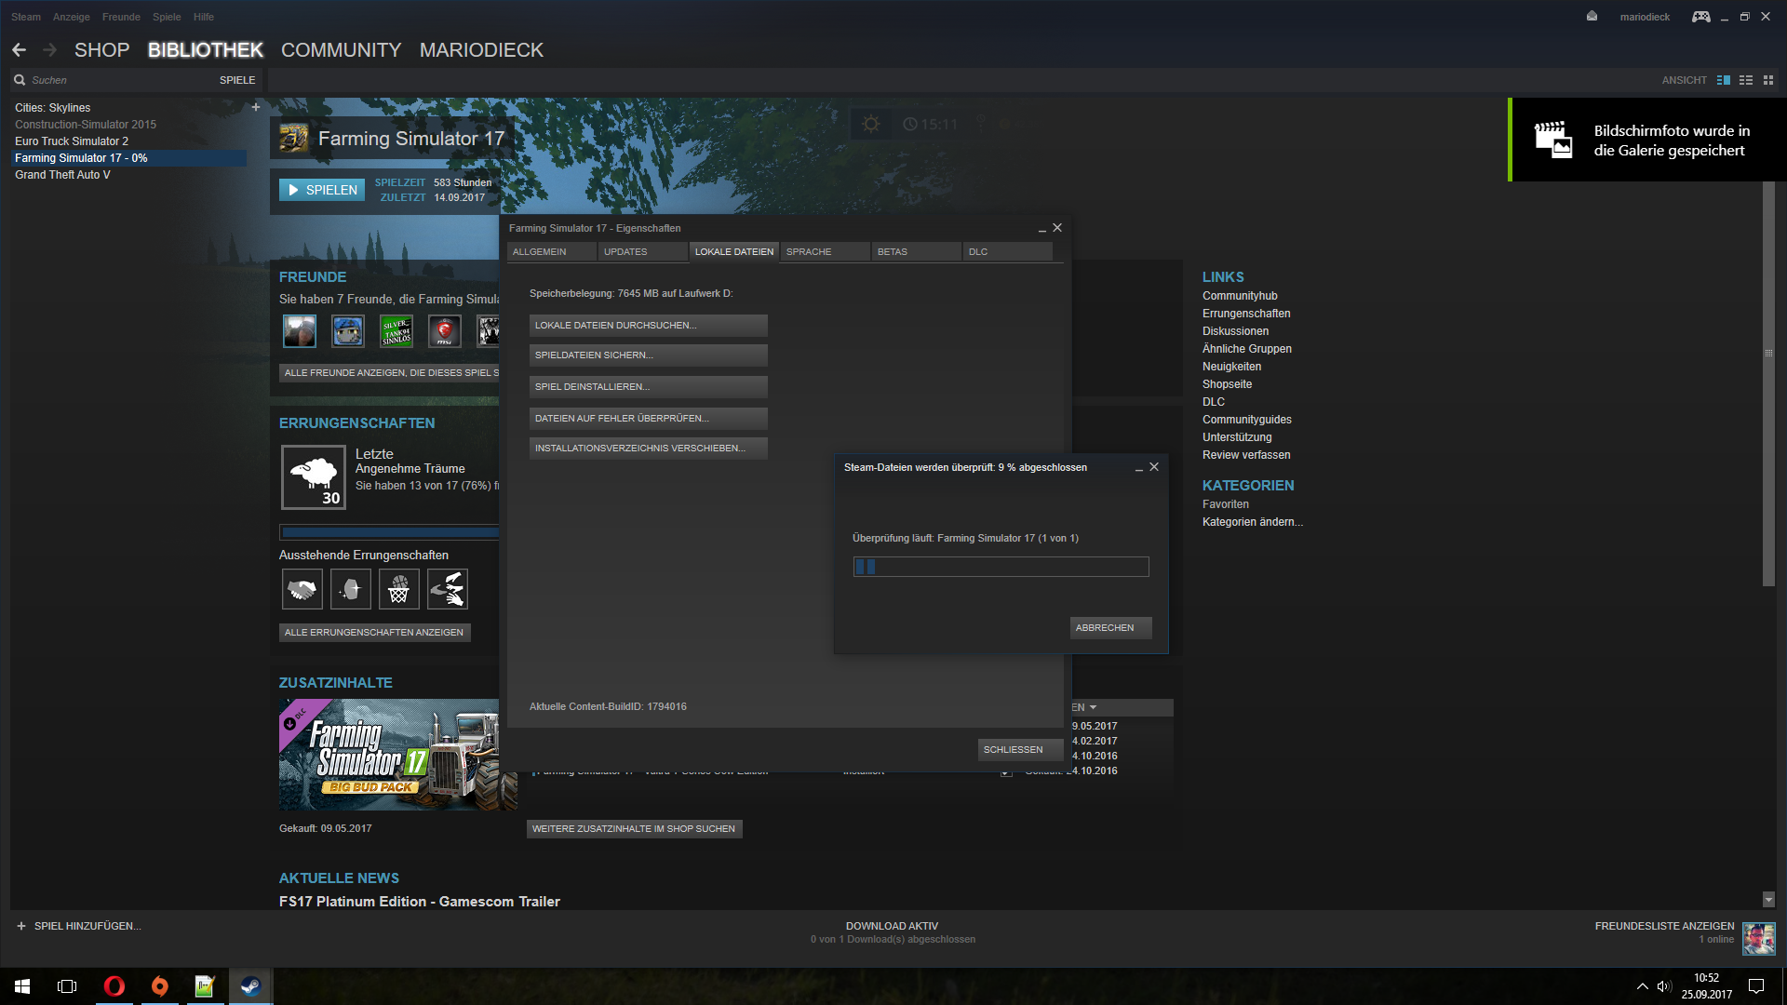Switch library to detail view icon
Screen dimensions: 1787x1005
[1724, 80]
